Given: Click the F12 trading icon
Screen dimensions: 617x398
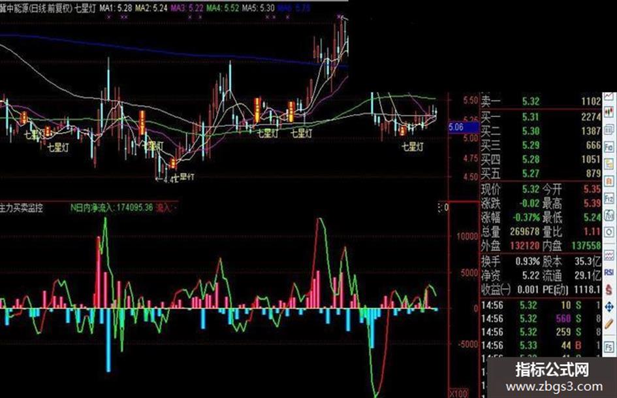Looking at the screenshot, I should [609, 199].
